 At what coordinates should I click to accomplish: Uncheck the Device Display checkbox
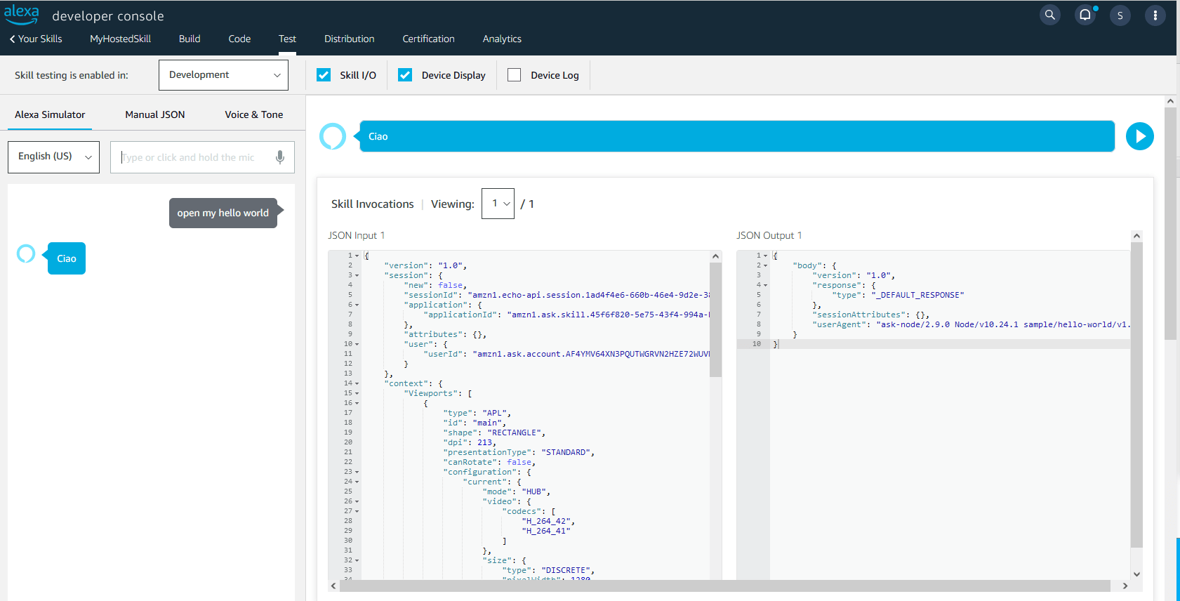[405, 75]
